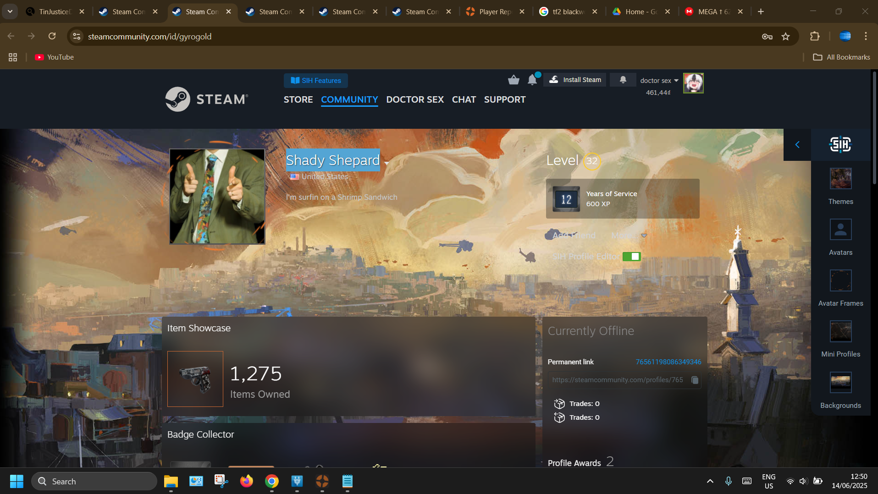Open doctor sex user avatar thumbnail
878x494 pixels.
coord(693,83)
